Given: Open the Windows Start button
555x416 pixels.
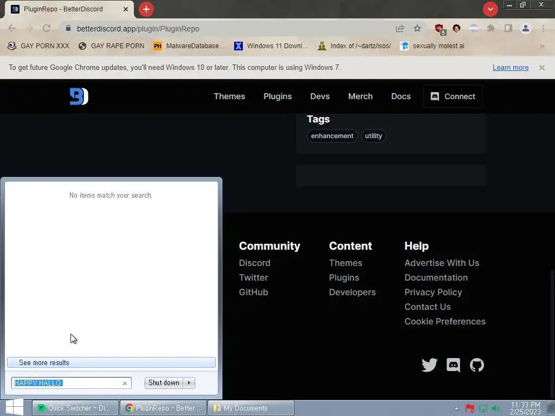Looking at the screenshot, I should pos(15,407).
